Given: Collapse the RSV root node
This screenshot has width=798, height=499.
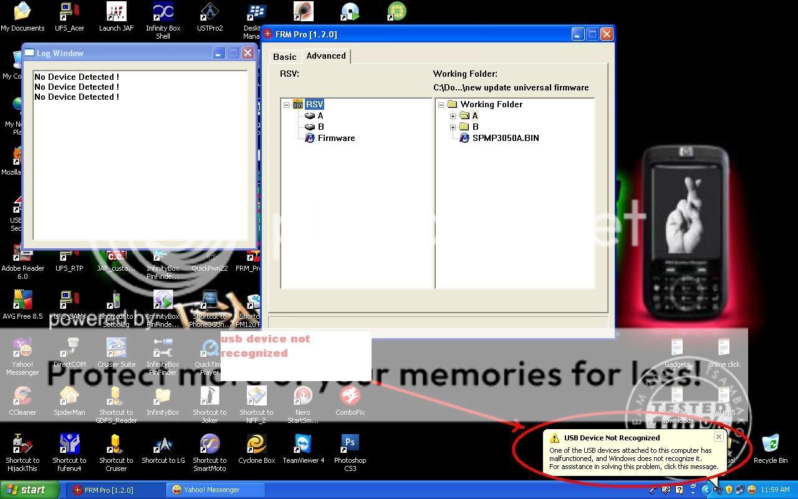Looking at the screenshot, I should pos(287,105).
